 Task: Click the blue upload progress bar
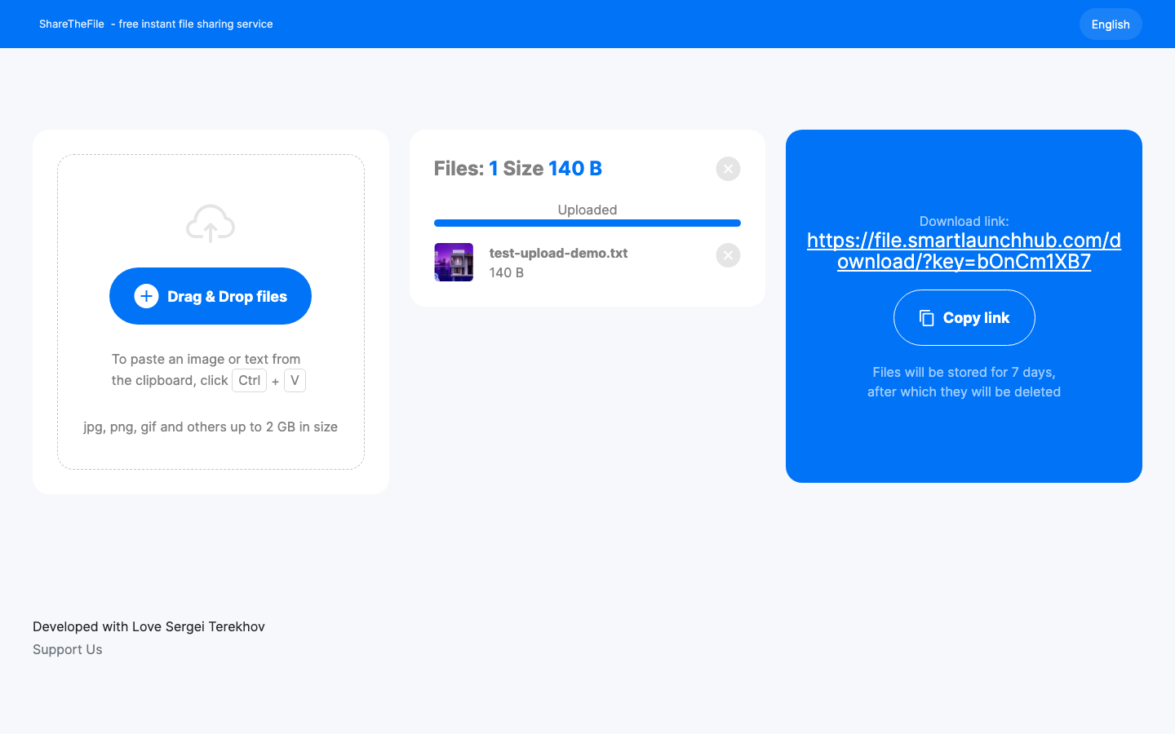(x=587, y=223)
